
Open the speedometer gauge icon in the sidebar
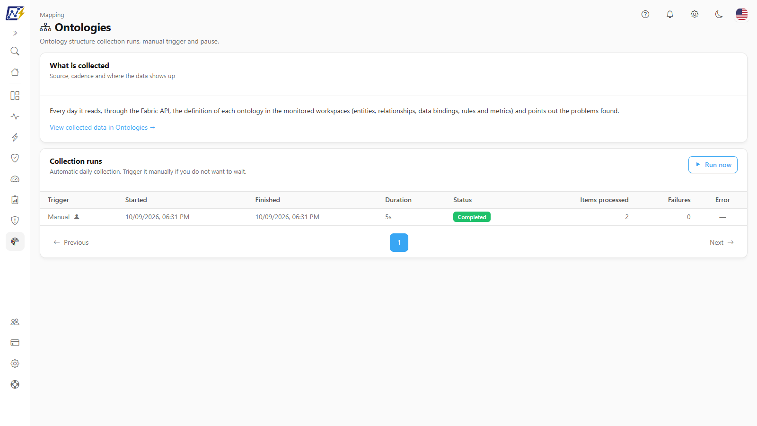coord(15,179)
